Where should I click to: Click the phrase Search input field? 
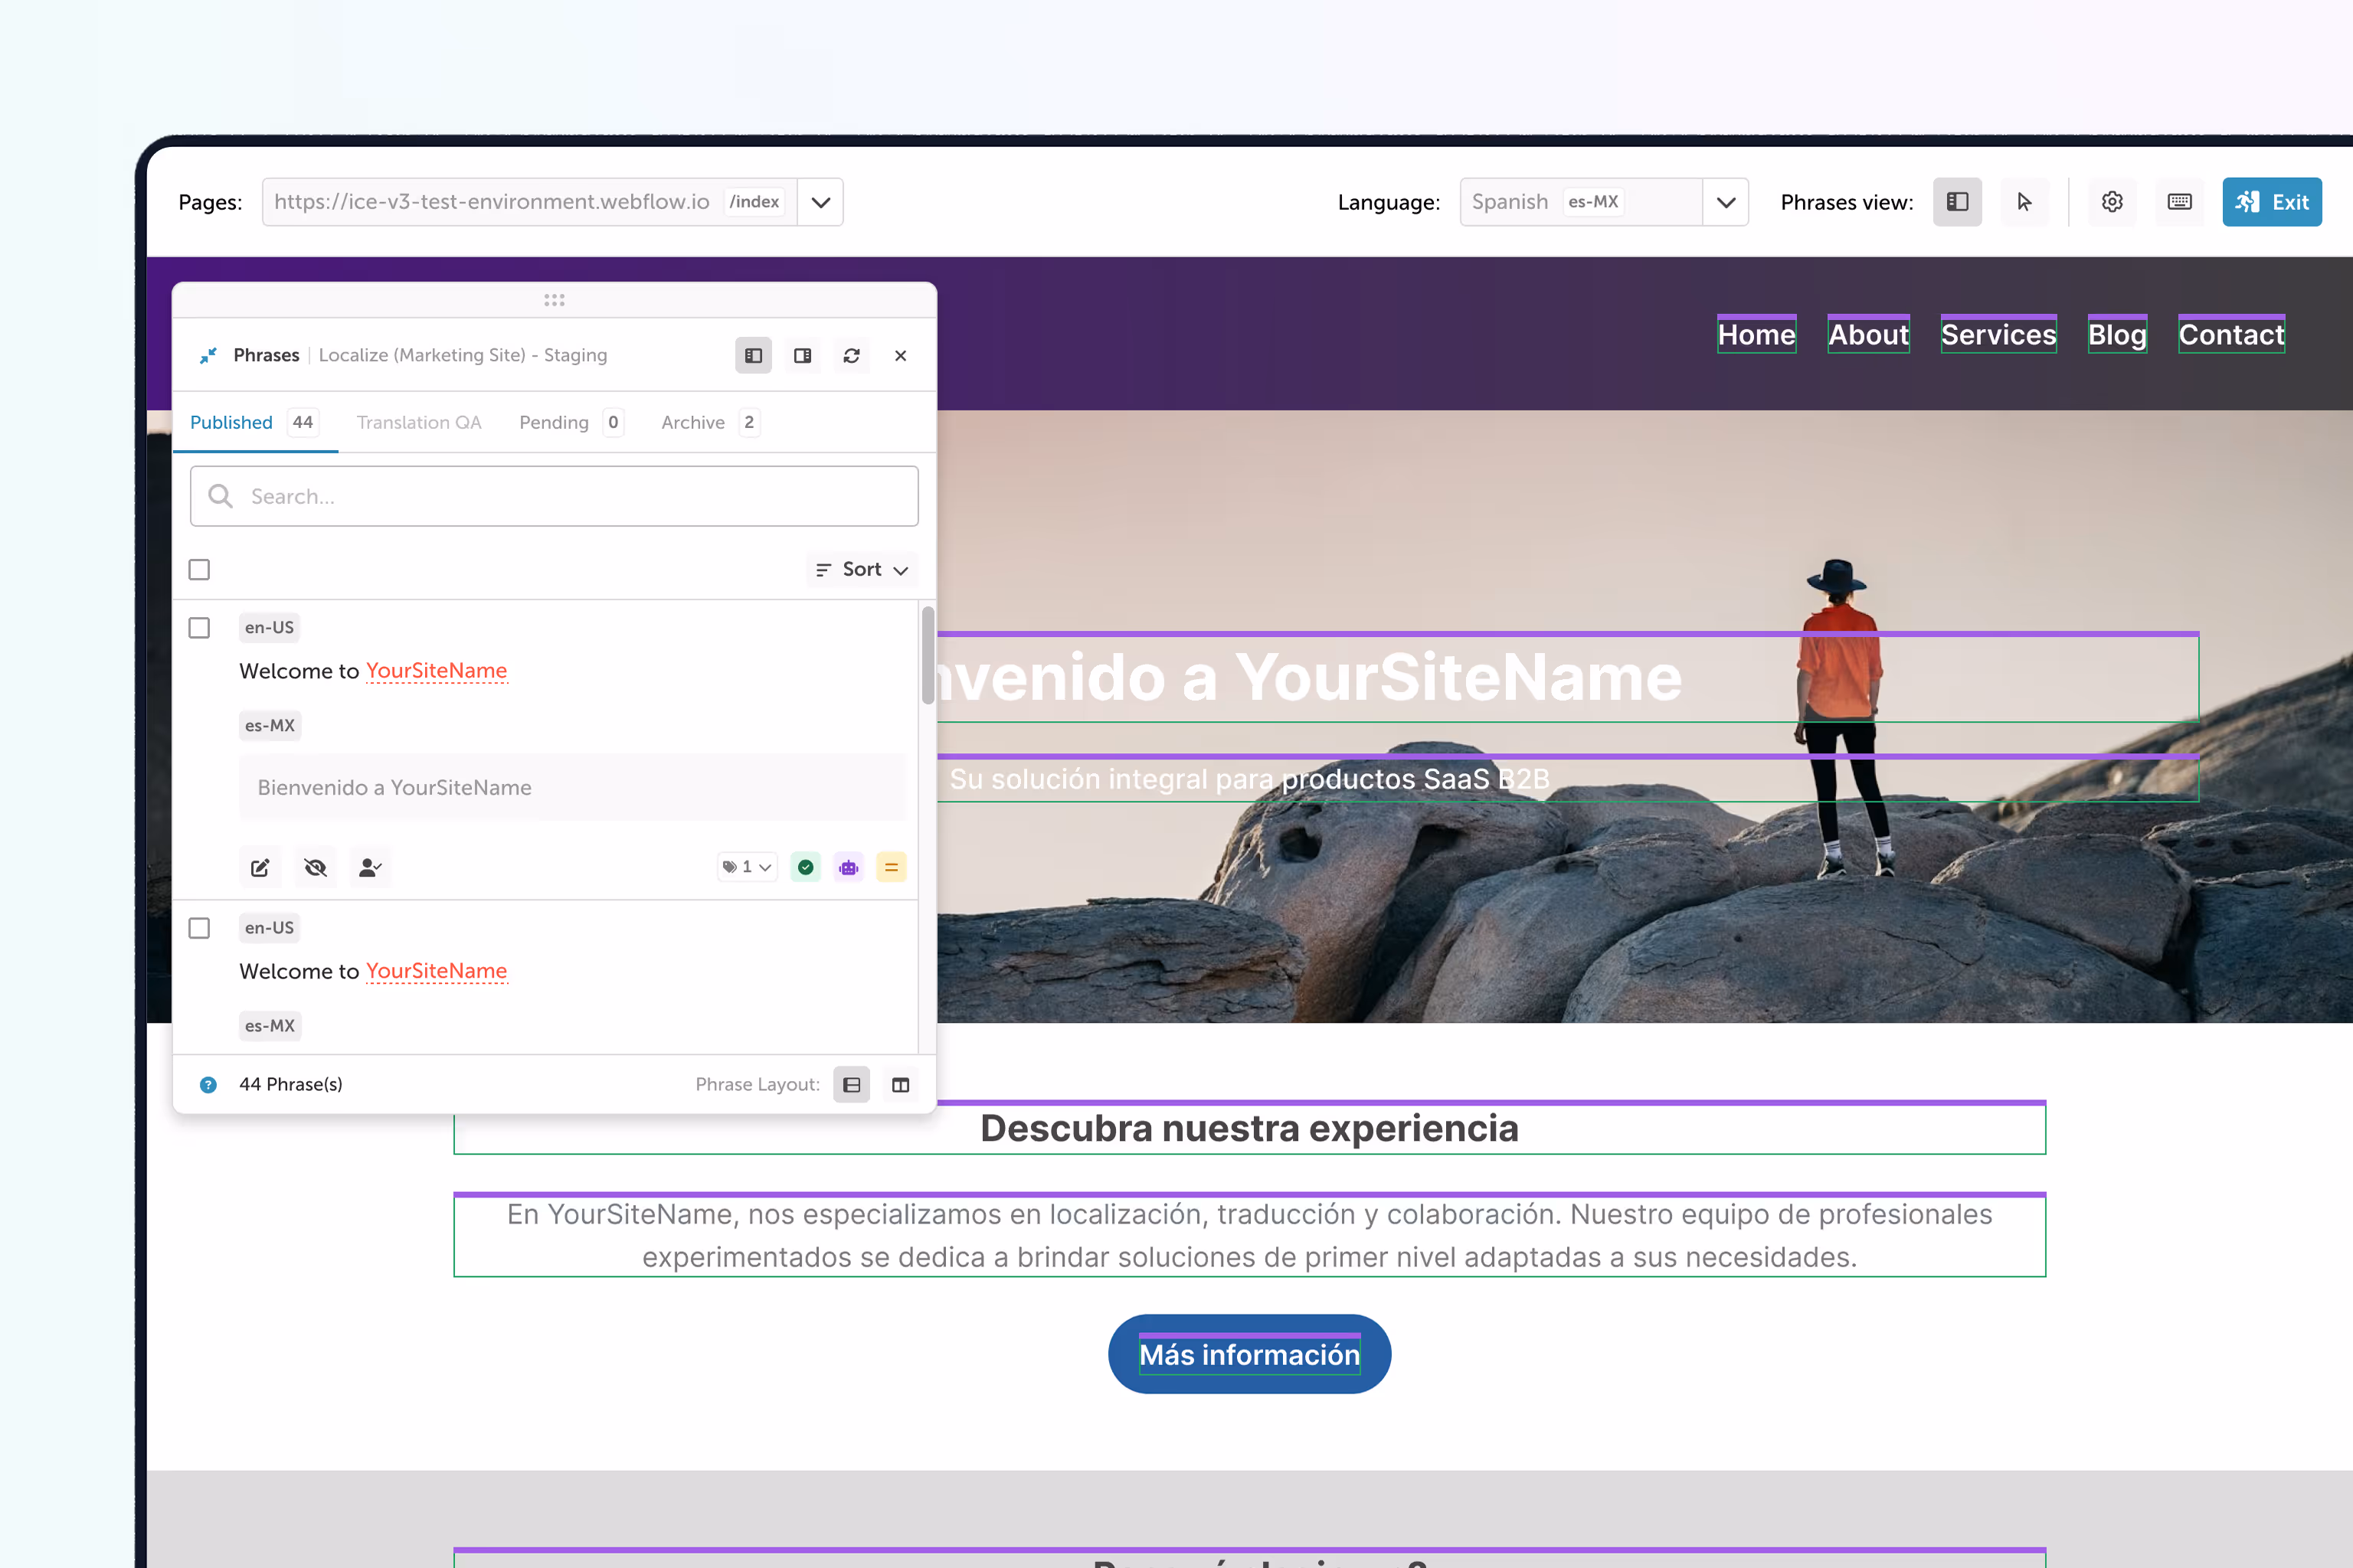click(x=555, y=496)
